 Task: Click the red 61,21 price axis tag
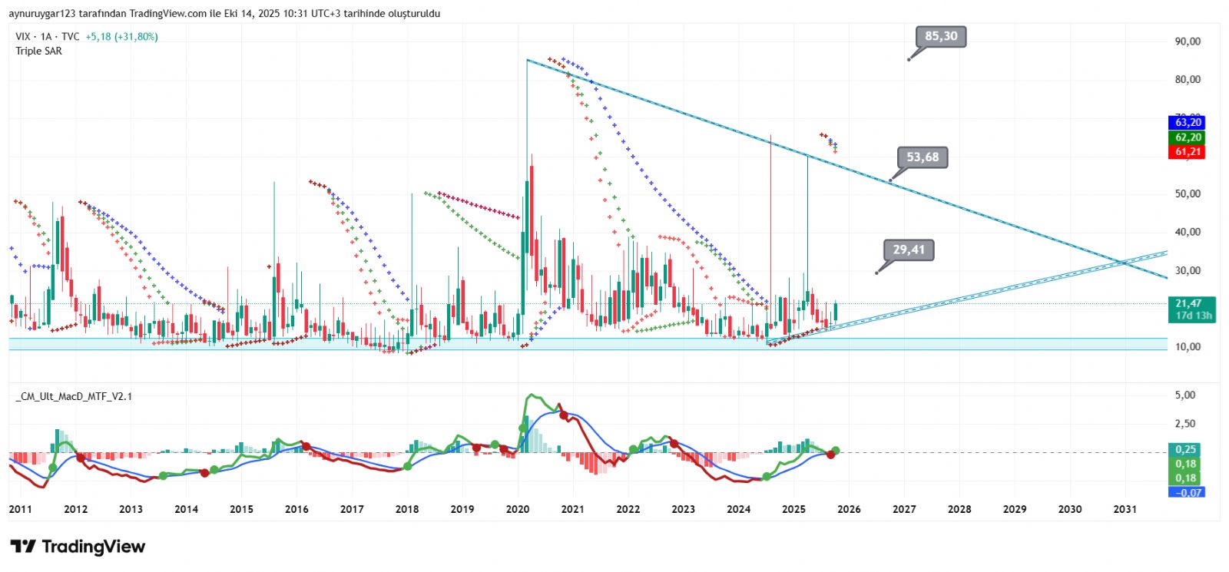[1188, 152]
